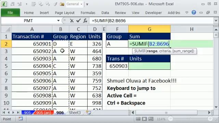Screen dimensions: 219x123
Task: Go to first sheet tab navigation arrow
Action: point(4,112)
